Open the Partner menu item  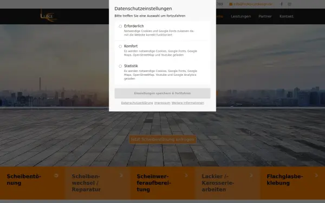click(265, 16)
